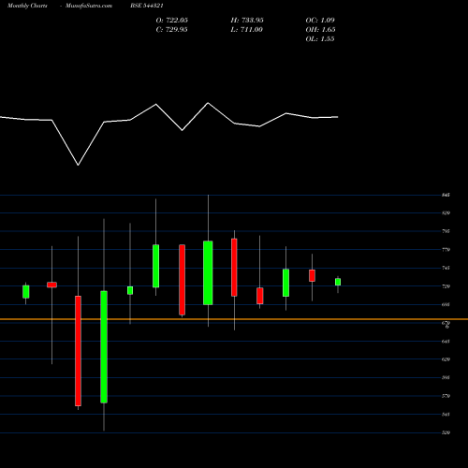Click the "Monthly Charts" title text
This screenshot has width=468, height=468.
(27, 6)
